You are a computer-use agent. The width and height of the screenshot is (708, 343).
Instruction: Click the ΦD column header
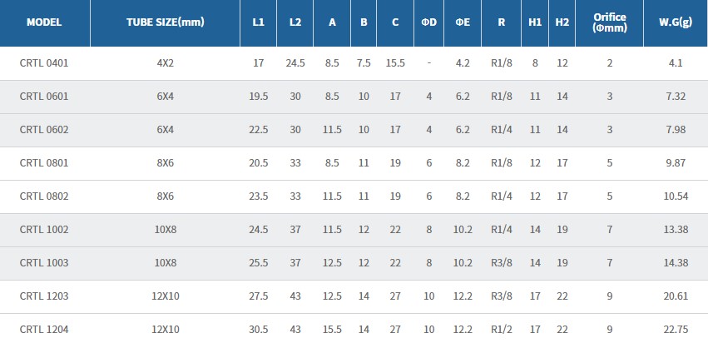pyautogui.click(x=428, y=22)
